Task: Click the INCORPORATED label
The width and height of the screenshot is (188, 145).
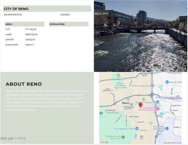Action: coord(13,15)
